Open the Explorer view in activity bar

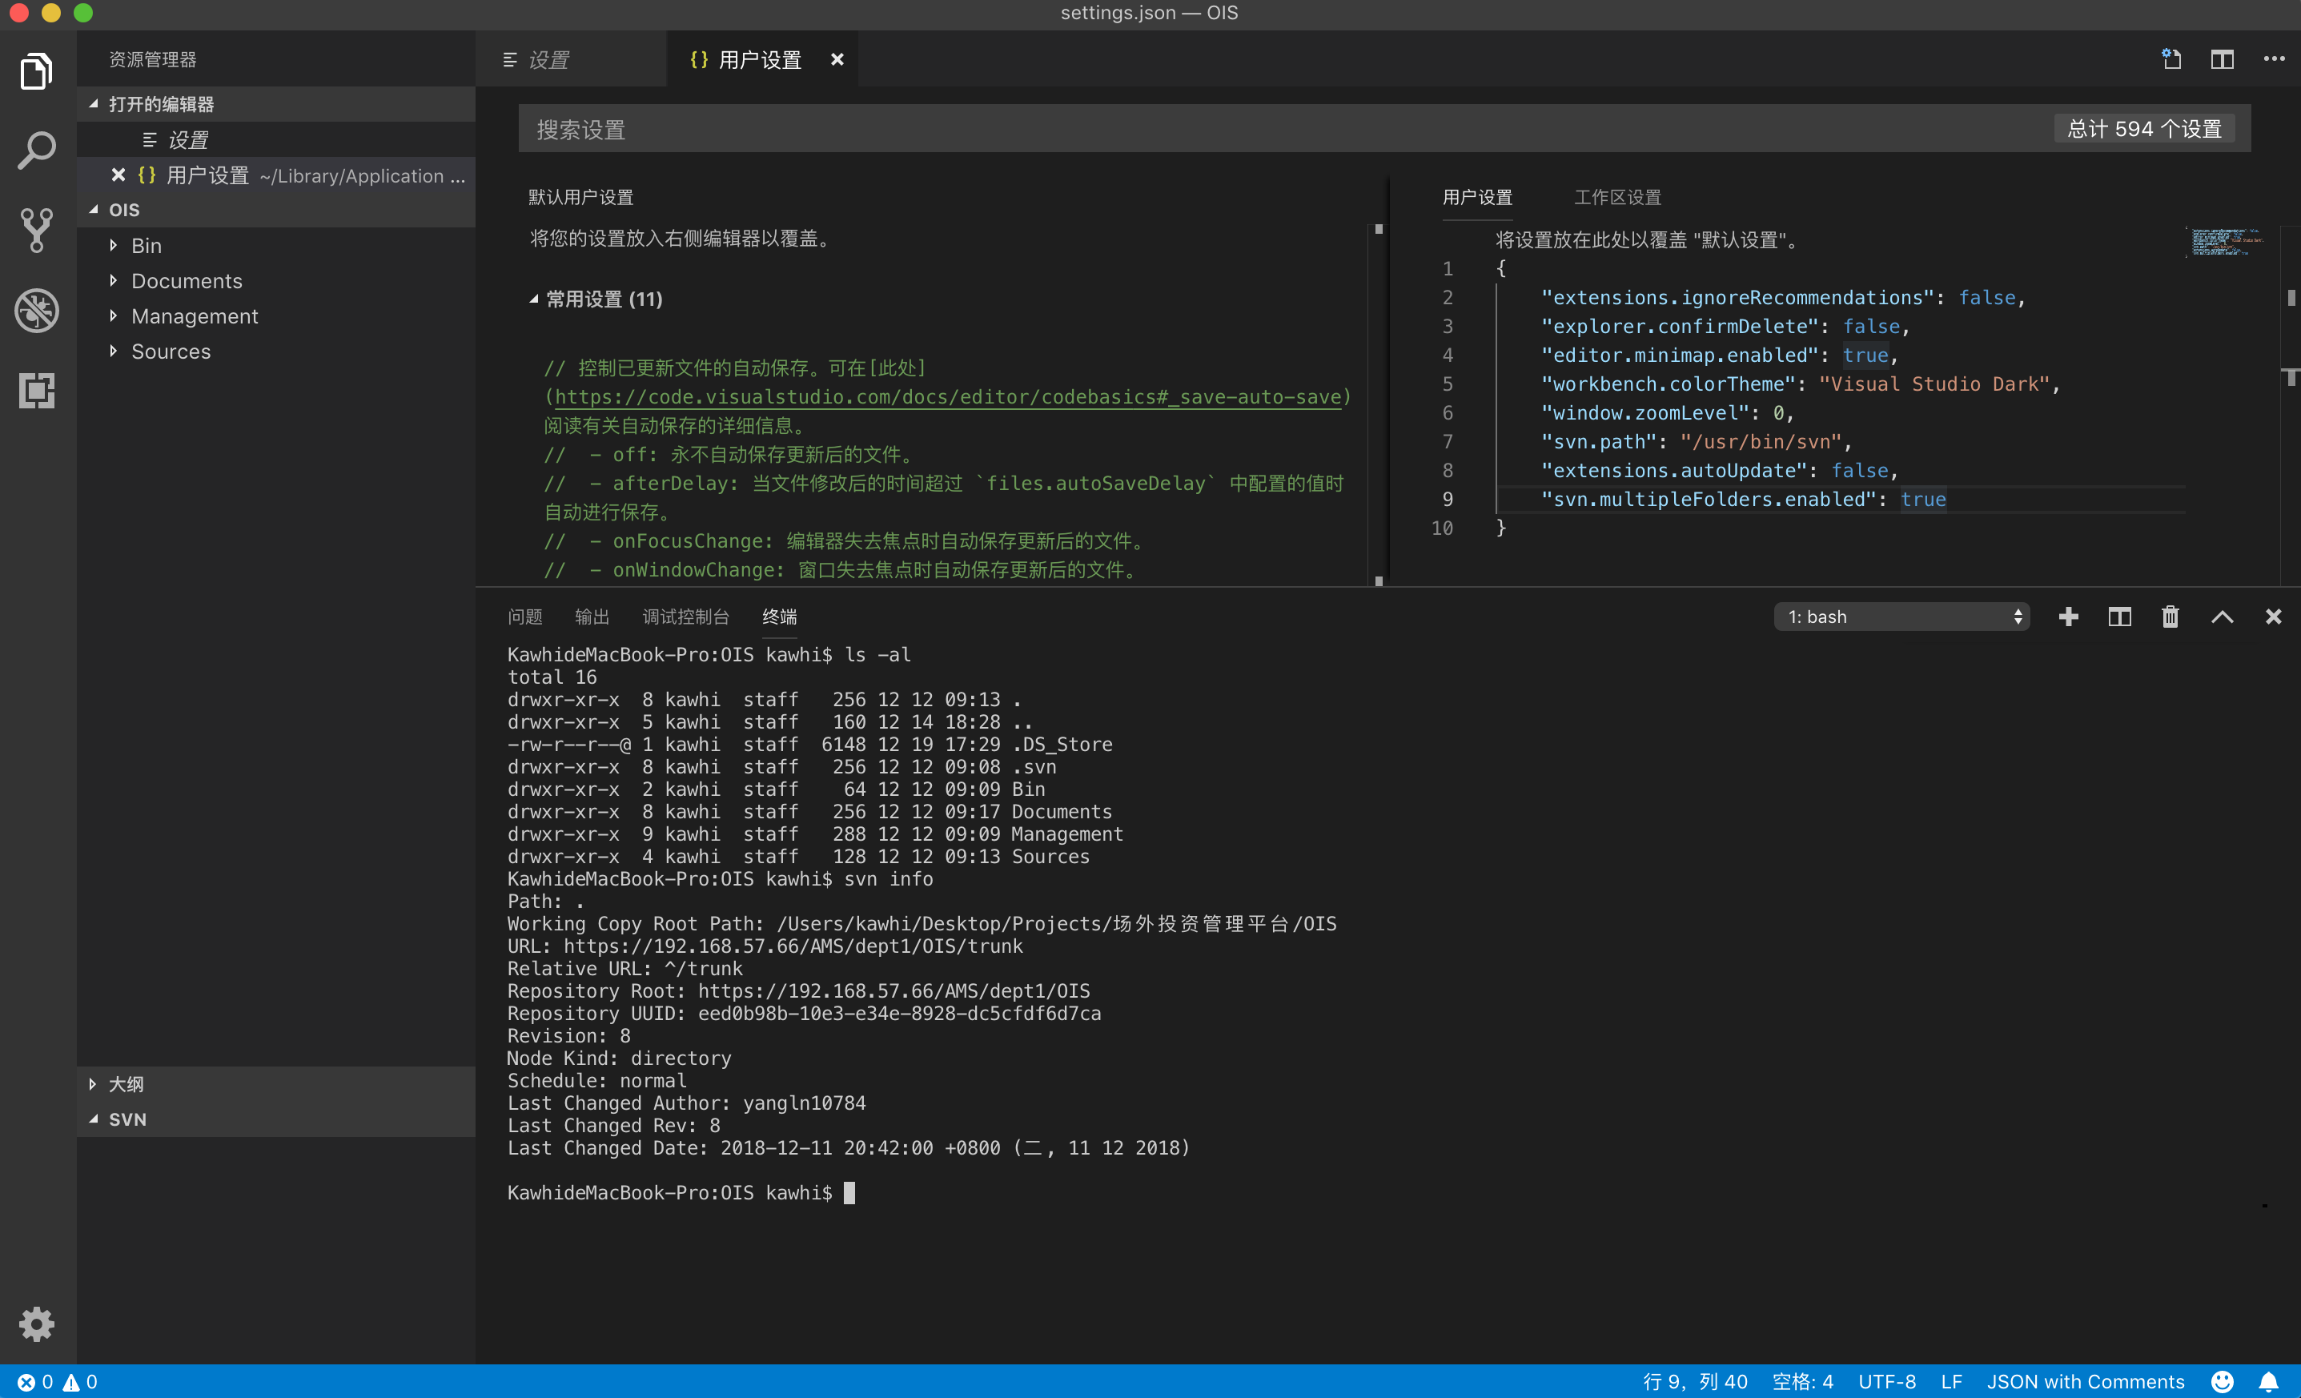38,71
